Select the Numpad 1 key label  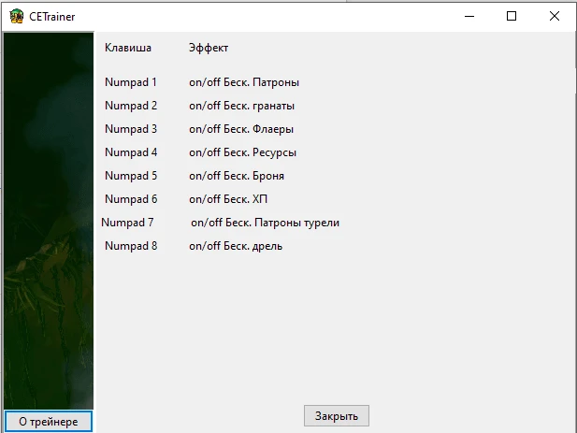click(x=131, y=82)
